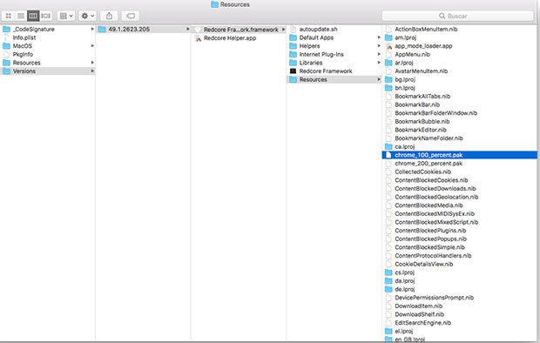Viewport: 540px width, 343px height.
Task: Expand arrow next to _CodeSignature
Action: [92, 30]
